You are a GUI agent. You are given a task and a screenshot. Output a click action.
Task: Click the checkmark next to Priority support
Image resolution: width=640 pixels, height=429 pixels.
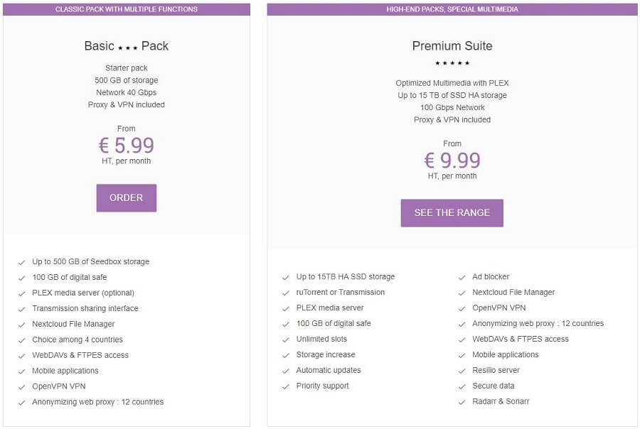(286, 386)
